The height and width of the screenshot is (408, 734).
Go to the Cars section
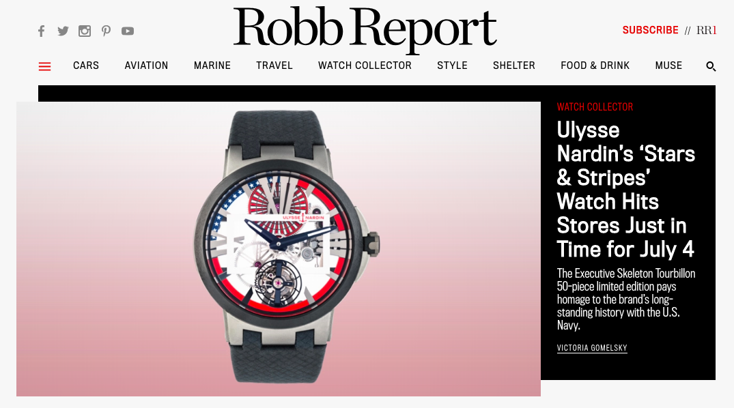coord(86,65)
